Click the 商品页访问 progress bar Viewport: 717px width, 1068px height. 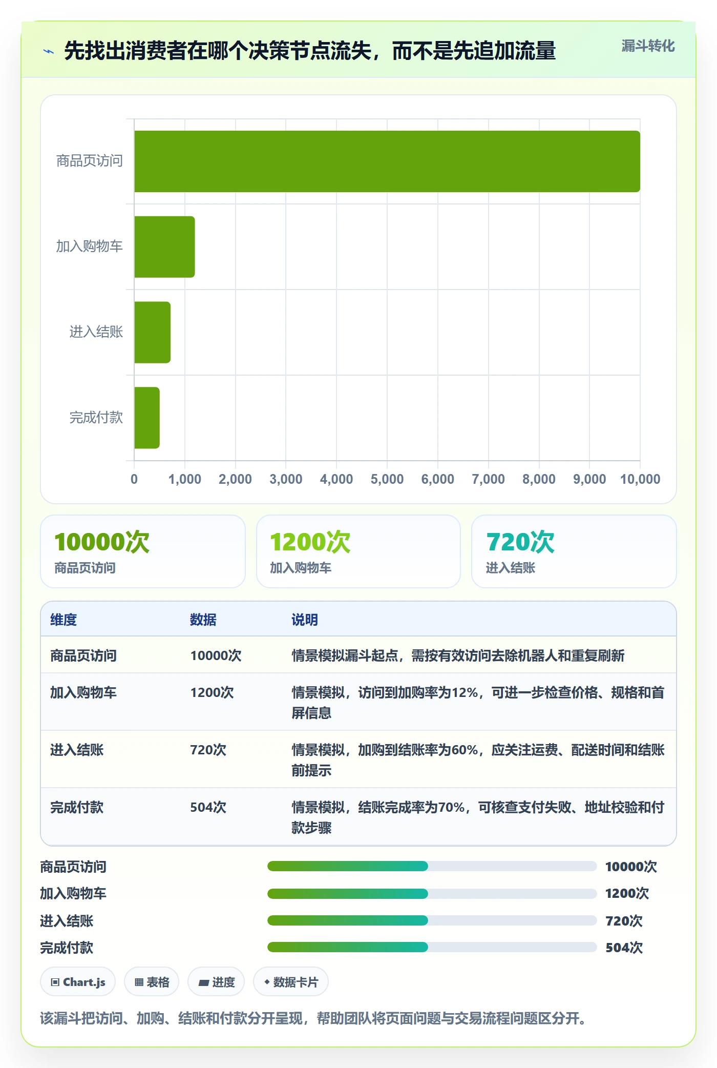point(432,866)
